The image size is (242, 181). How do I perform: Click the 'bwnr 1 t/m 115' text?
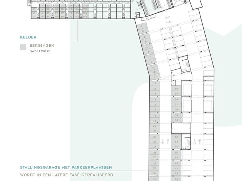coord(40,50)
